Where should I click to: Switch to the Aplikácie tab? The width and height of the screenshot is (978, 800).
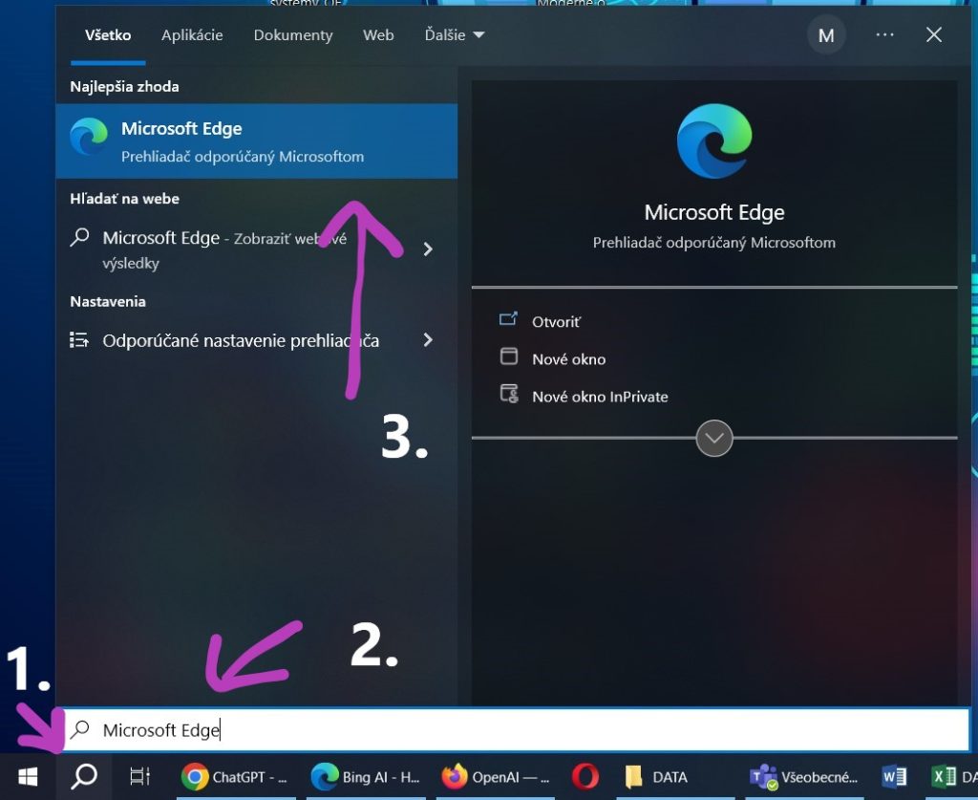(192, 35)
